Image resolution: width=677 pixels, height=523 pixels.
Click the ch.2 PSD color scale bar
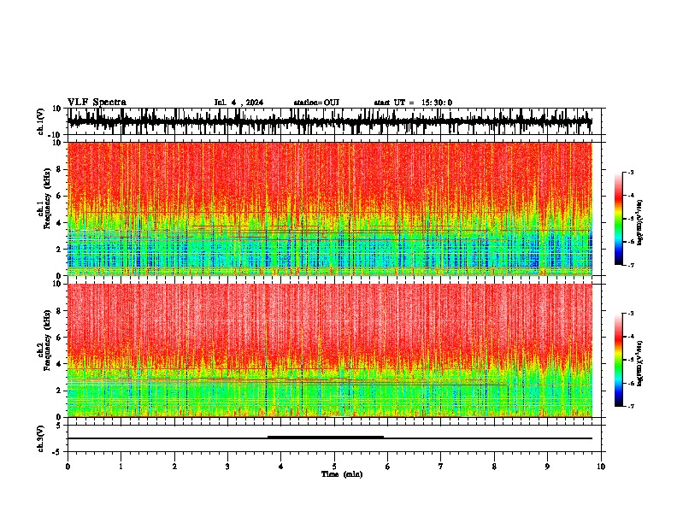point(619,360)
